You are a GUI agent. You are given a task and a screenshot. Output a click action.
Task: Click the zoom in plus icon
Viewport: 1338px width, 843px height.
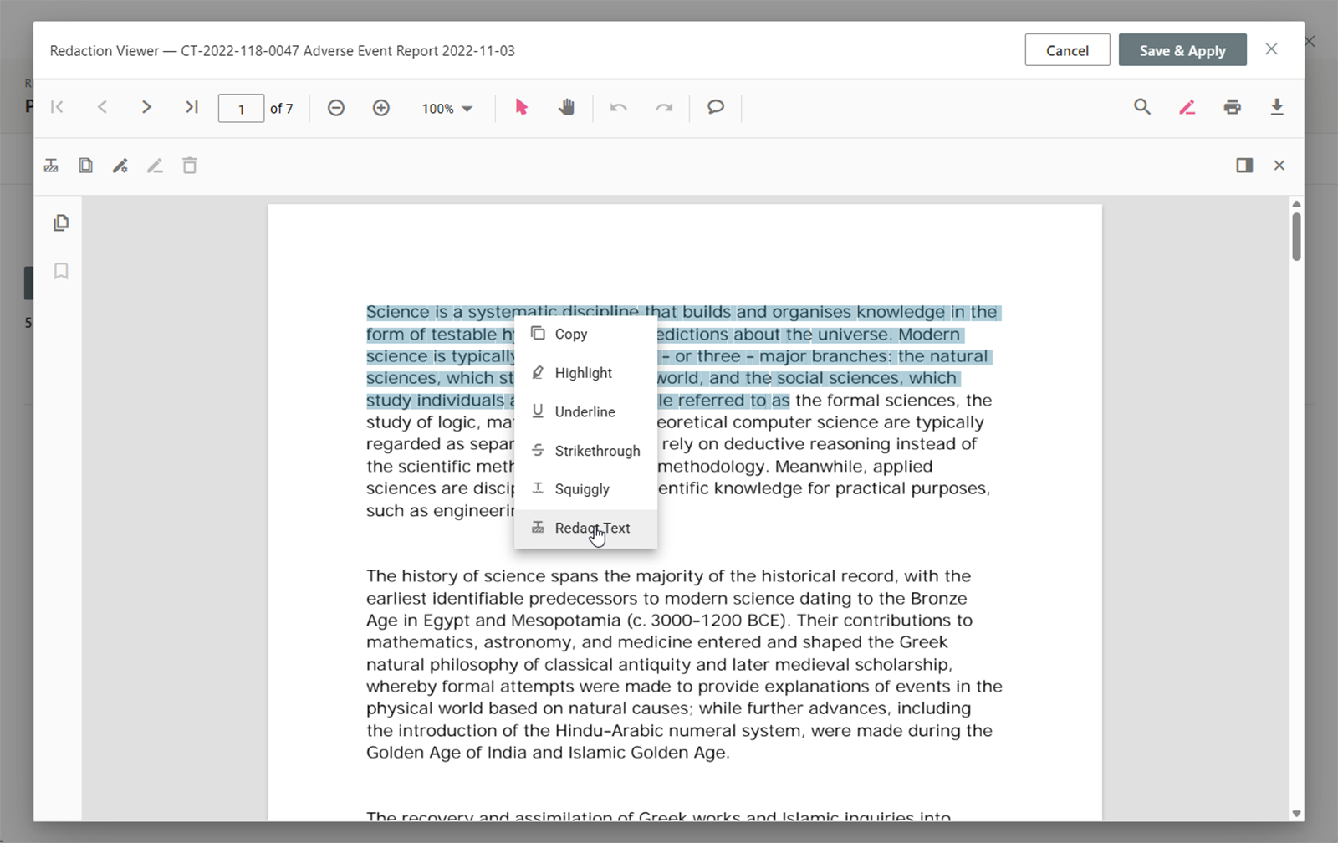coord(381,108)
